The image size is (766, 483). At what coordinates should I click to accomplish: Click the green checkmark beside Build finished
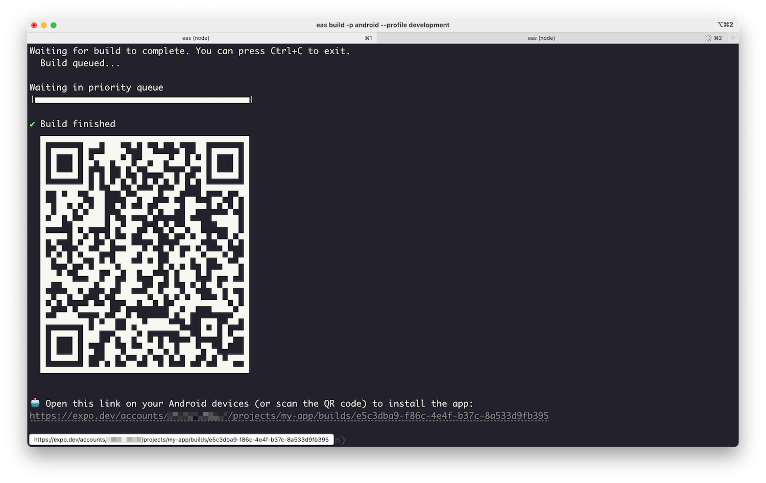click(x=32, y=124)
